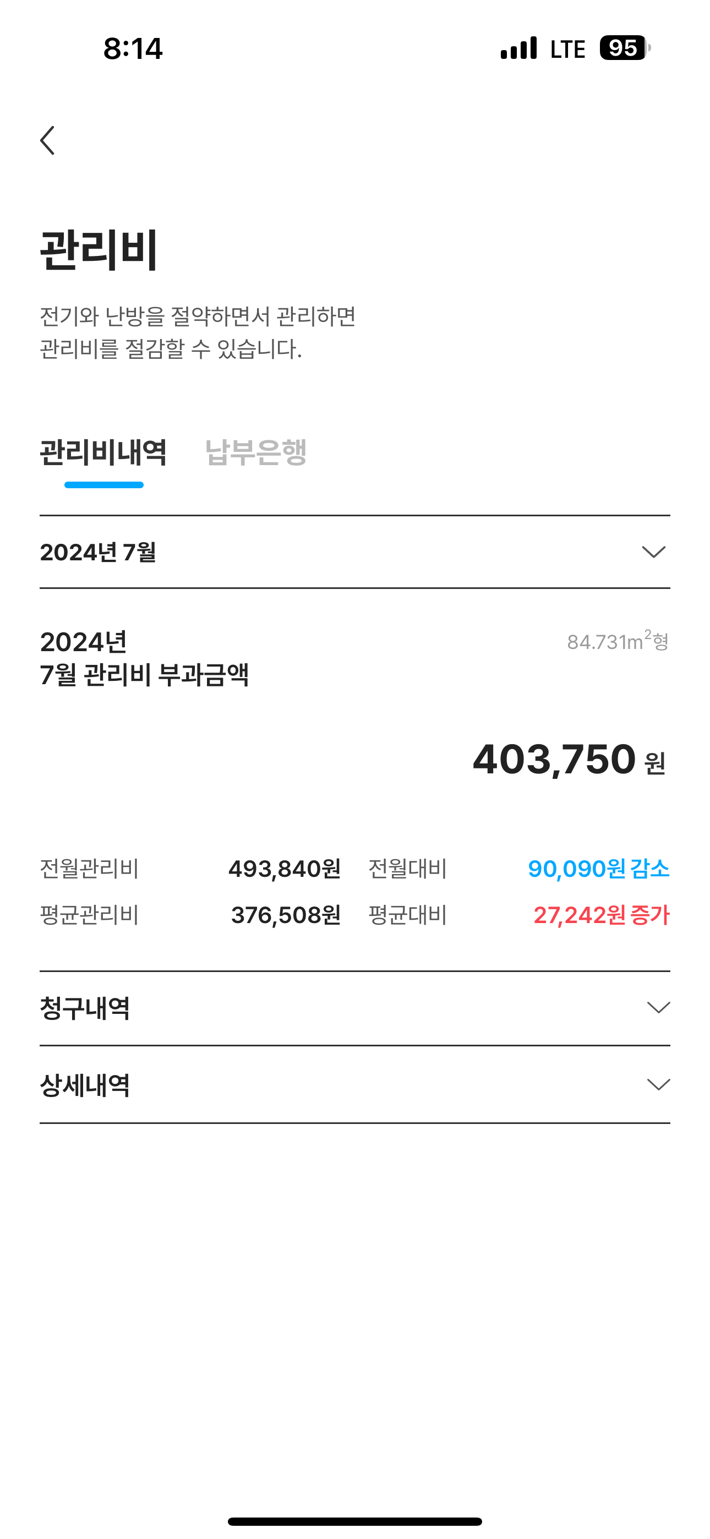Tap the LTE network indicator

[568, 49]
